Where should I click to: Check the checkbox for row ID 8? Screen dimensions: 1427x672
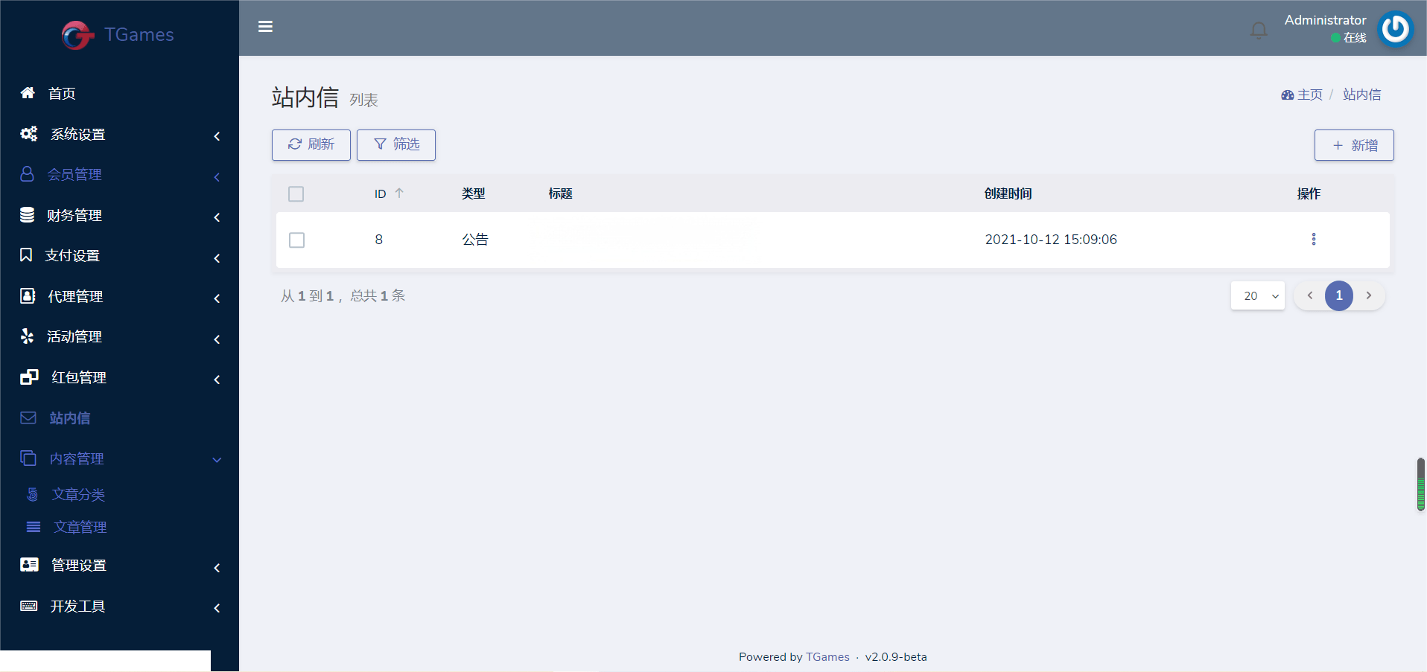(296, 240)
